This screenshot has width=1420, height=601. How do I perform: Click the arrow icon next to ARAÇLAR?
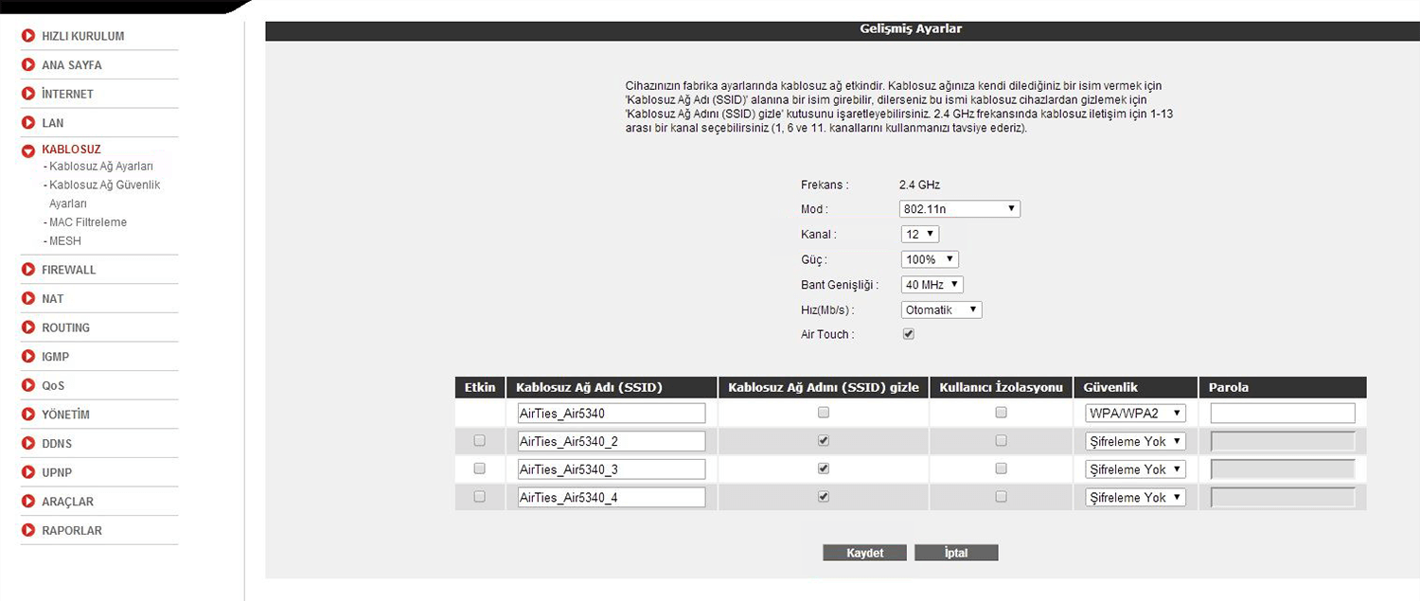pos(28,502)
